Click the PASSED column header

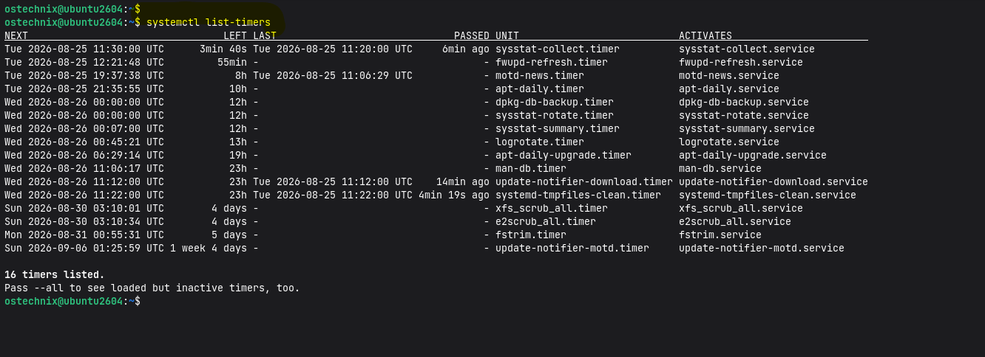(472, 35)
